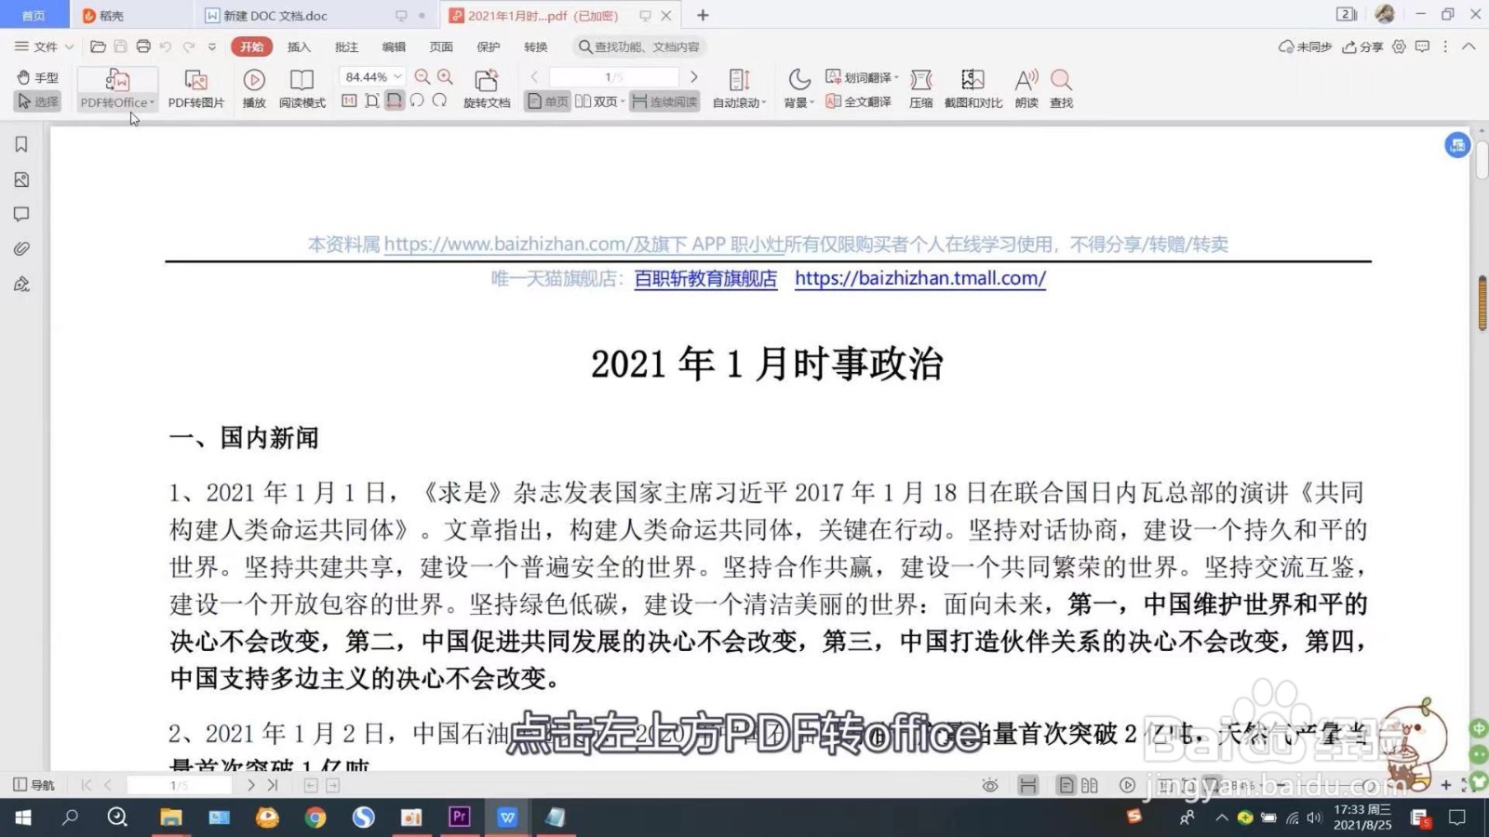Click 全文翻译 full-text translate

(x=858, y=101)
